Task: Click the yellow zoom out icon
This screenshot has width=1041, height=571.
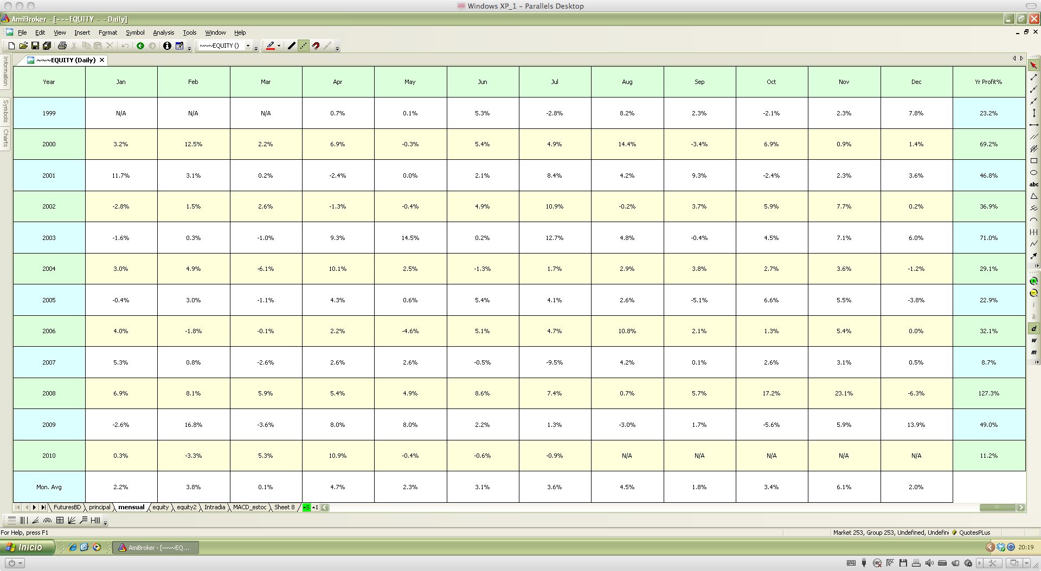Action: 1034,293
